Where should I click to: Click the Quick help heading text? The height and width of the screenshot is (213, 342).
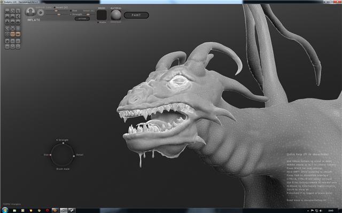tap(307, 154)
